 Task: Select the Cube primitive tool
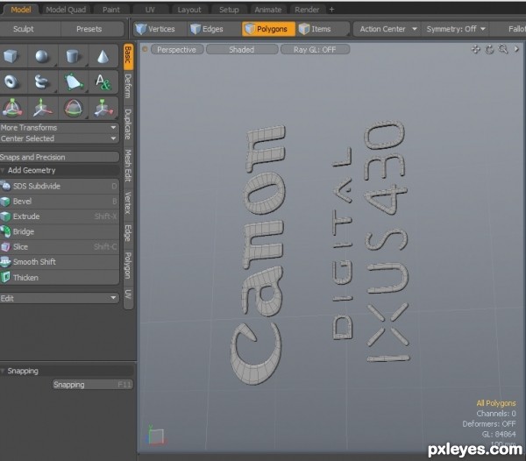[x=11, y=56]
